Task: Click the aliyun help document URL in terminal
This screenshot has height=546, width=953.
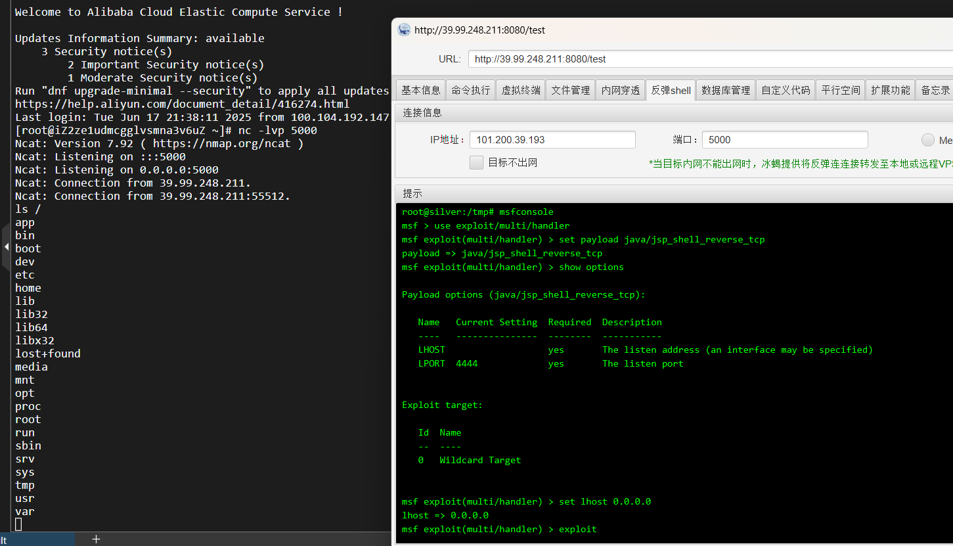Action: (x=183, y=104)
